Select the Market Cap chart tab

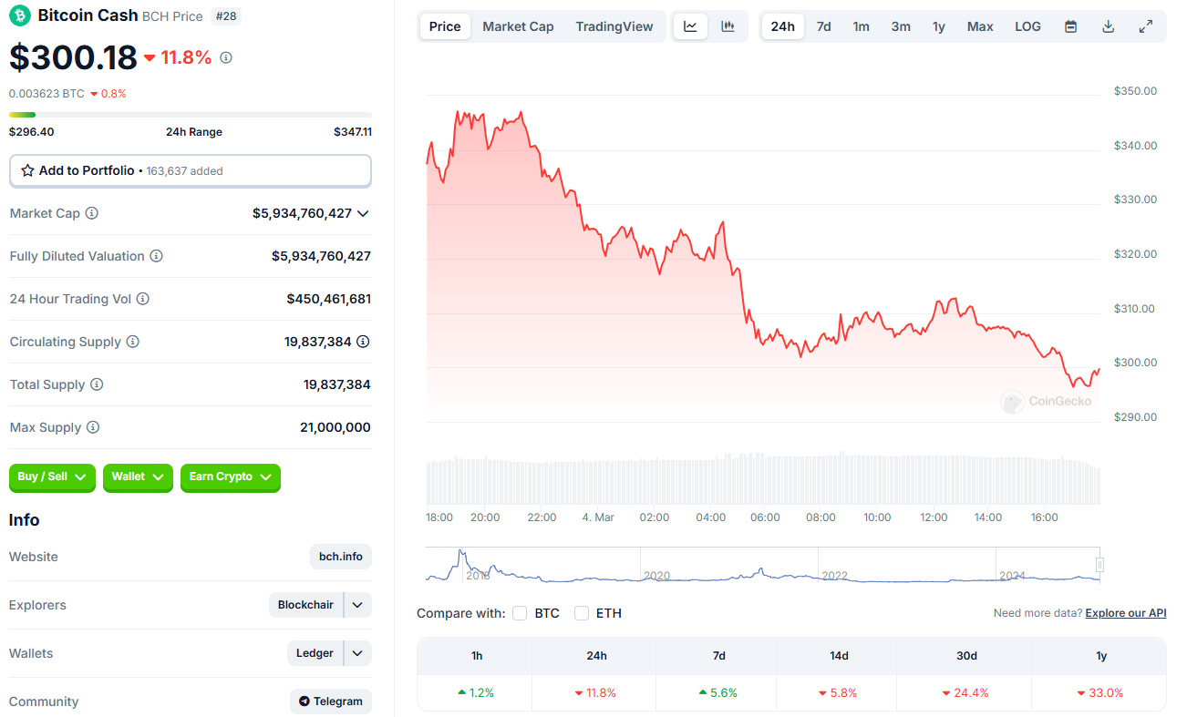point(518,26)
